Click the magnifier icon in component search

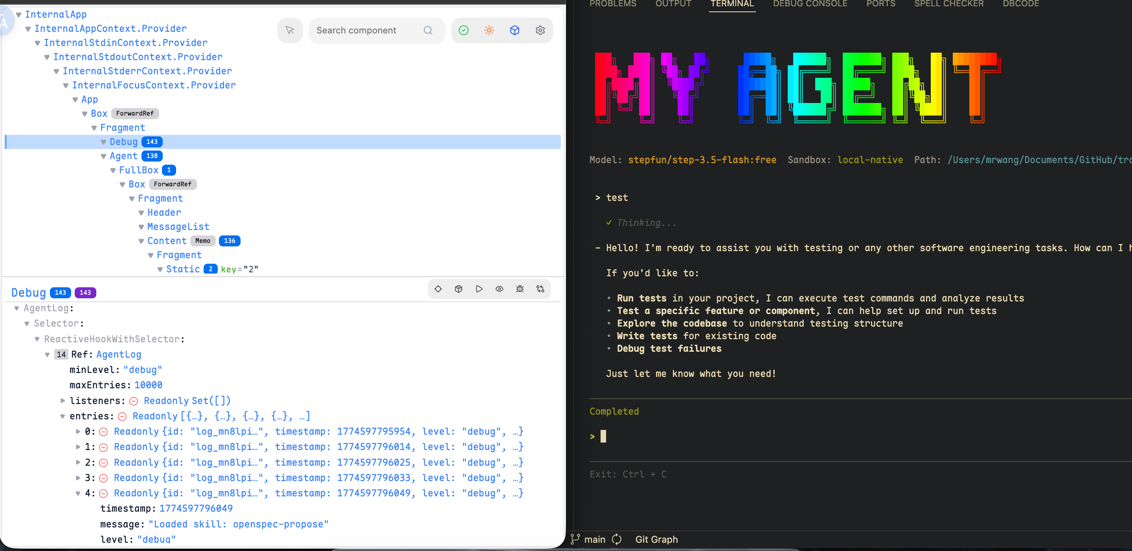pyautogui.click(x=428, y=30)
